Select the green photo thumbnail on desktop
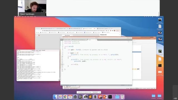Image resolution: width=178 pixels, height=100 pixels. [x=160, y=51]
